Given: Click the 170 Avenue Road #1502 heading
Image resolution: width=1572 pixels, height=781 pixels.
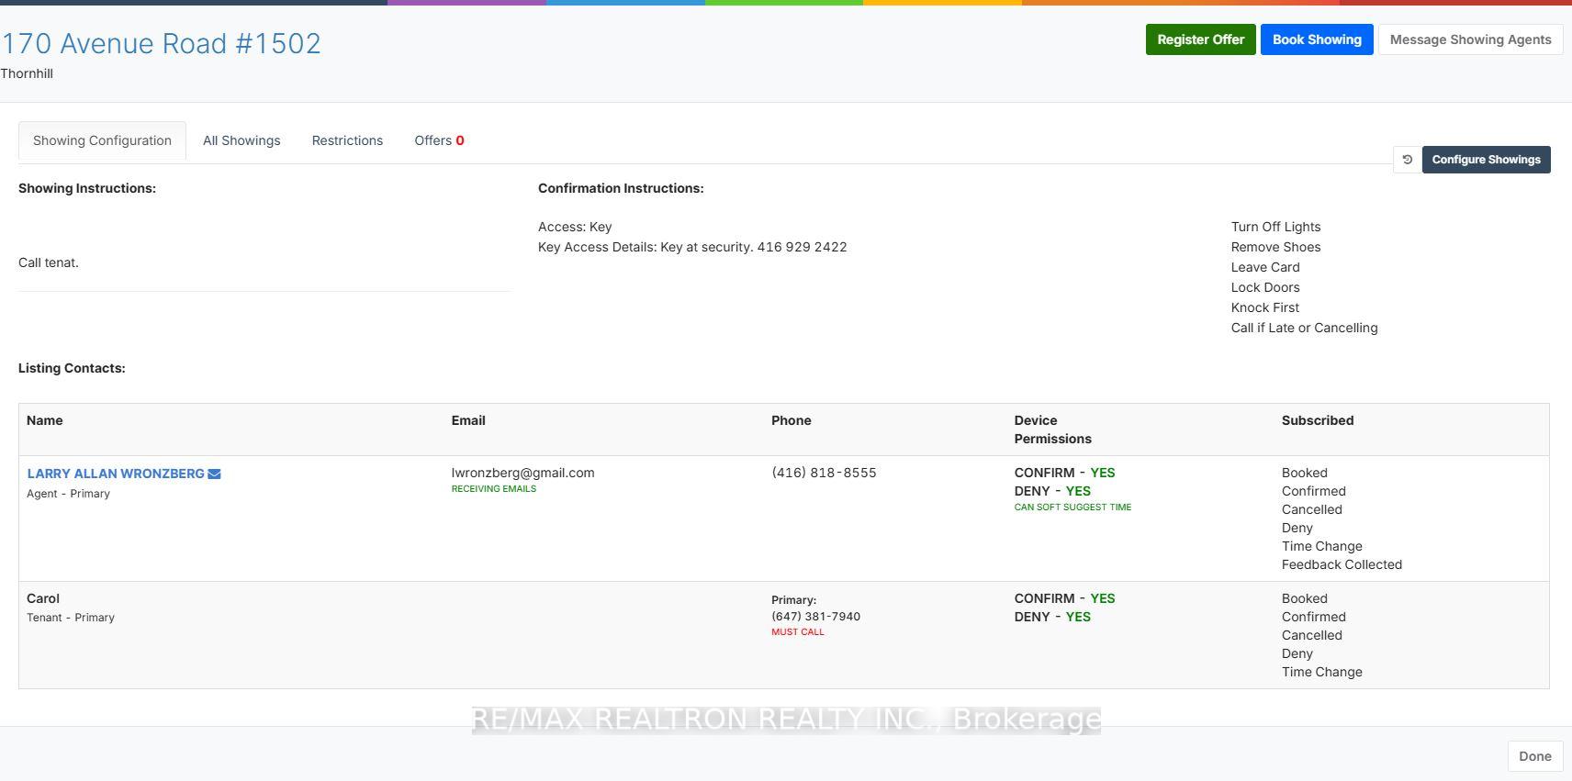Looking at the screenshot, I should click(x=161, y=43).
